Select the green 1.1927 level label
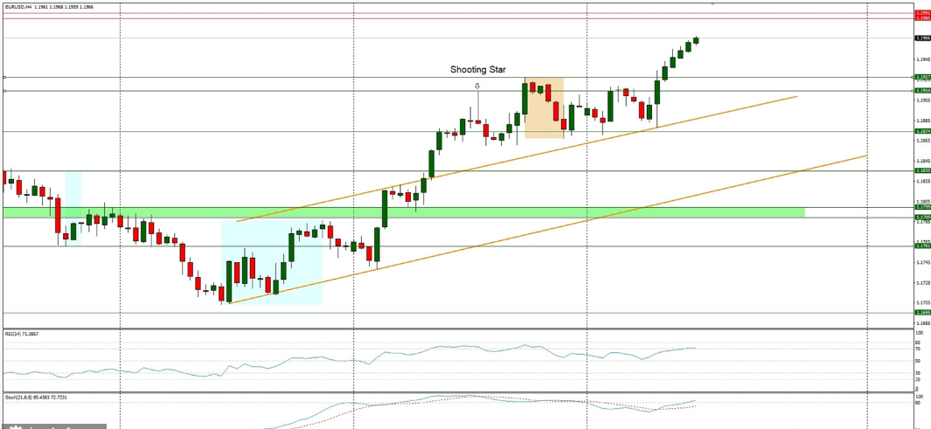 pos(922,77)
